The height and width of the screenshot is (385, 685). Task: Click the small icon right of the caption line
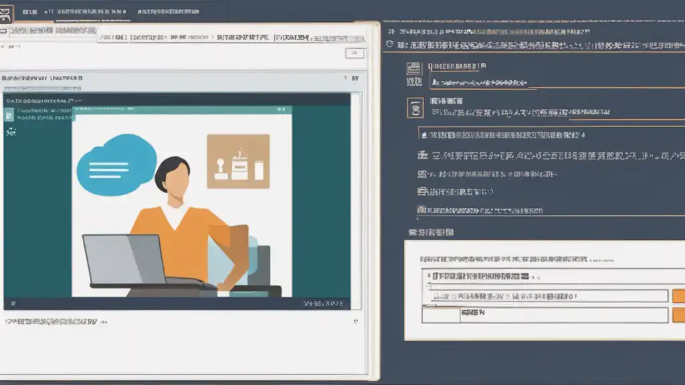(x=356, y=322)
